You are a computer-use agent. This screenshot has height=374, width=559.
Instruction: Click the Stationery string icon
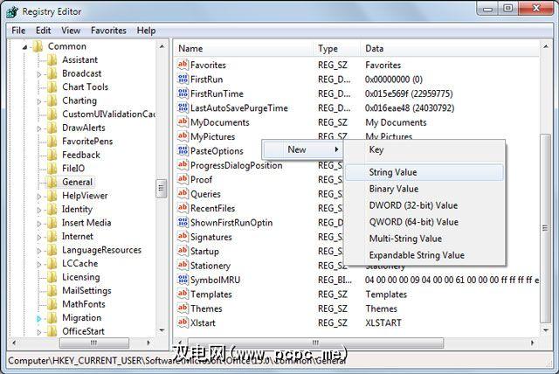pos(183,266)
